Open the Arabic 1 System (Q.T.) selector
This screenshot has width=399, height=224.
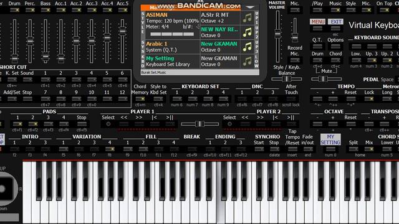[172, 47]
